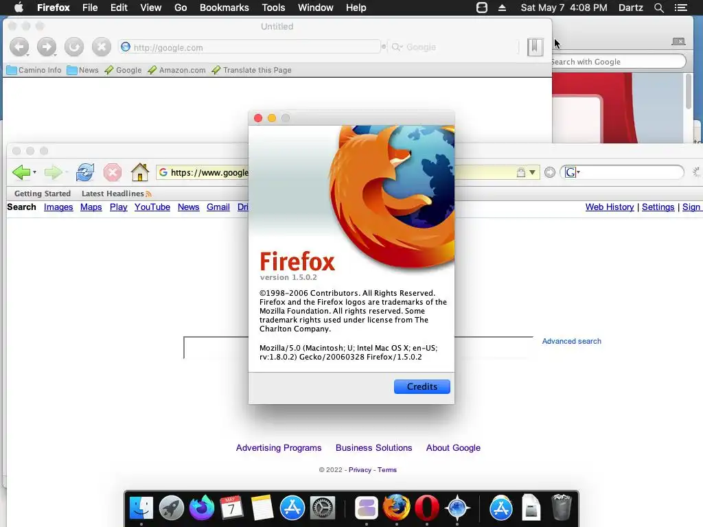Click the eject icon in menu bar

(502, 8)
